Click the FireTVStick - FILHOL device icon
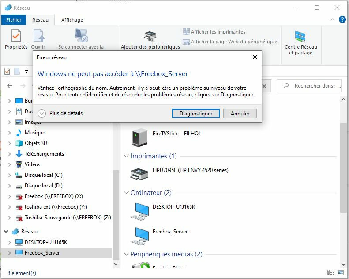 coord(140,138)
